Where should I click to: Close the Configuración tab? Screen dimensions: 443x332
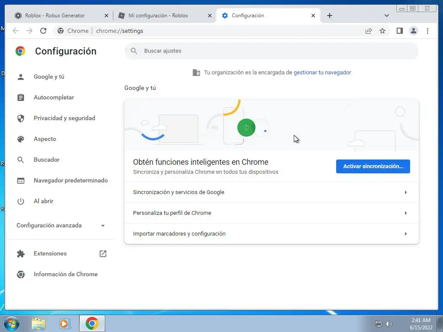pos(313,16)
